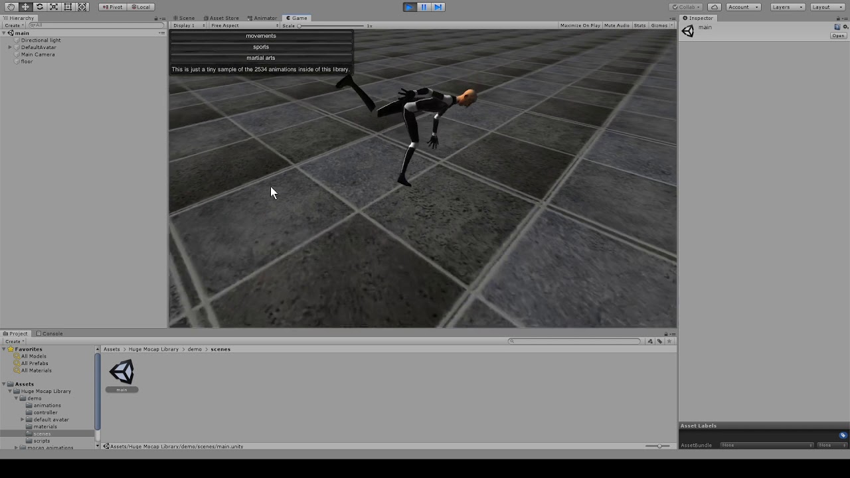850x478 pixels.
Task: Expand the DefaultAvatar object
Action: point(10,48)
